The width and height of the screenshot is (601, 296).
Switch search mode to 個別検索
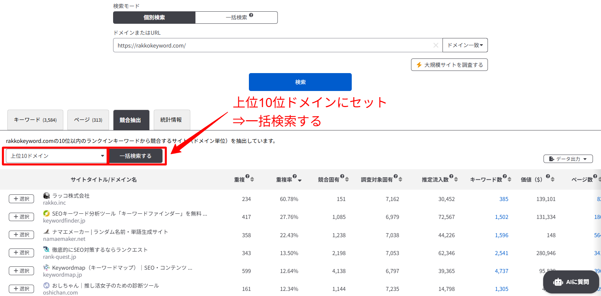point(154,18)
